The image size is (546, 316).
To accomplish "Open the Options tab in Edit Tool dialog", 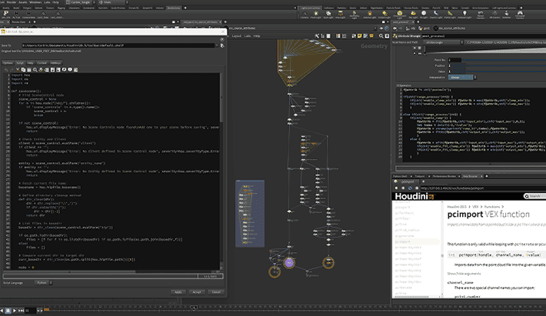I will [8, 63].
